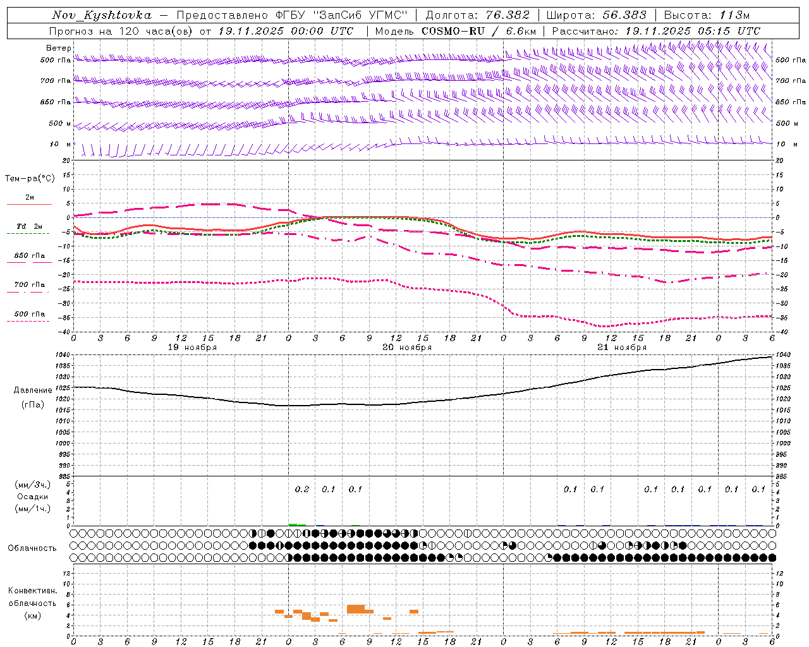This screenshot has height=647, width=809.
Task: Click the Долгота: 76.382 field
Action: [477, 15]
